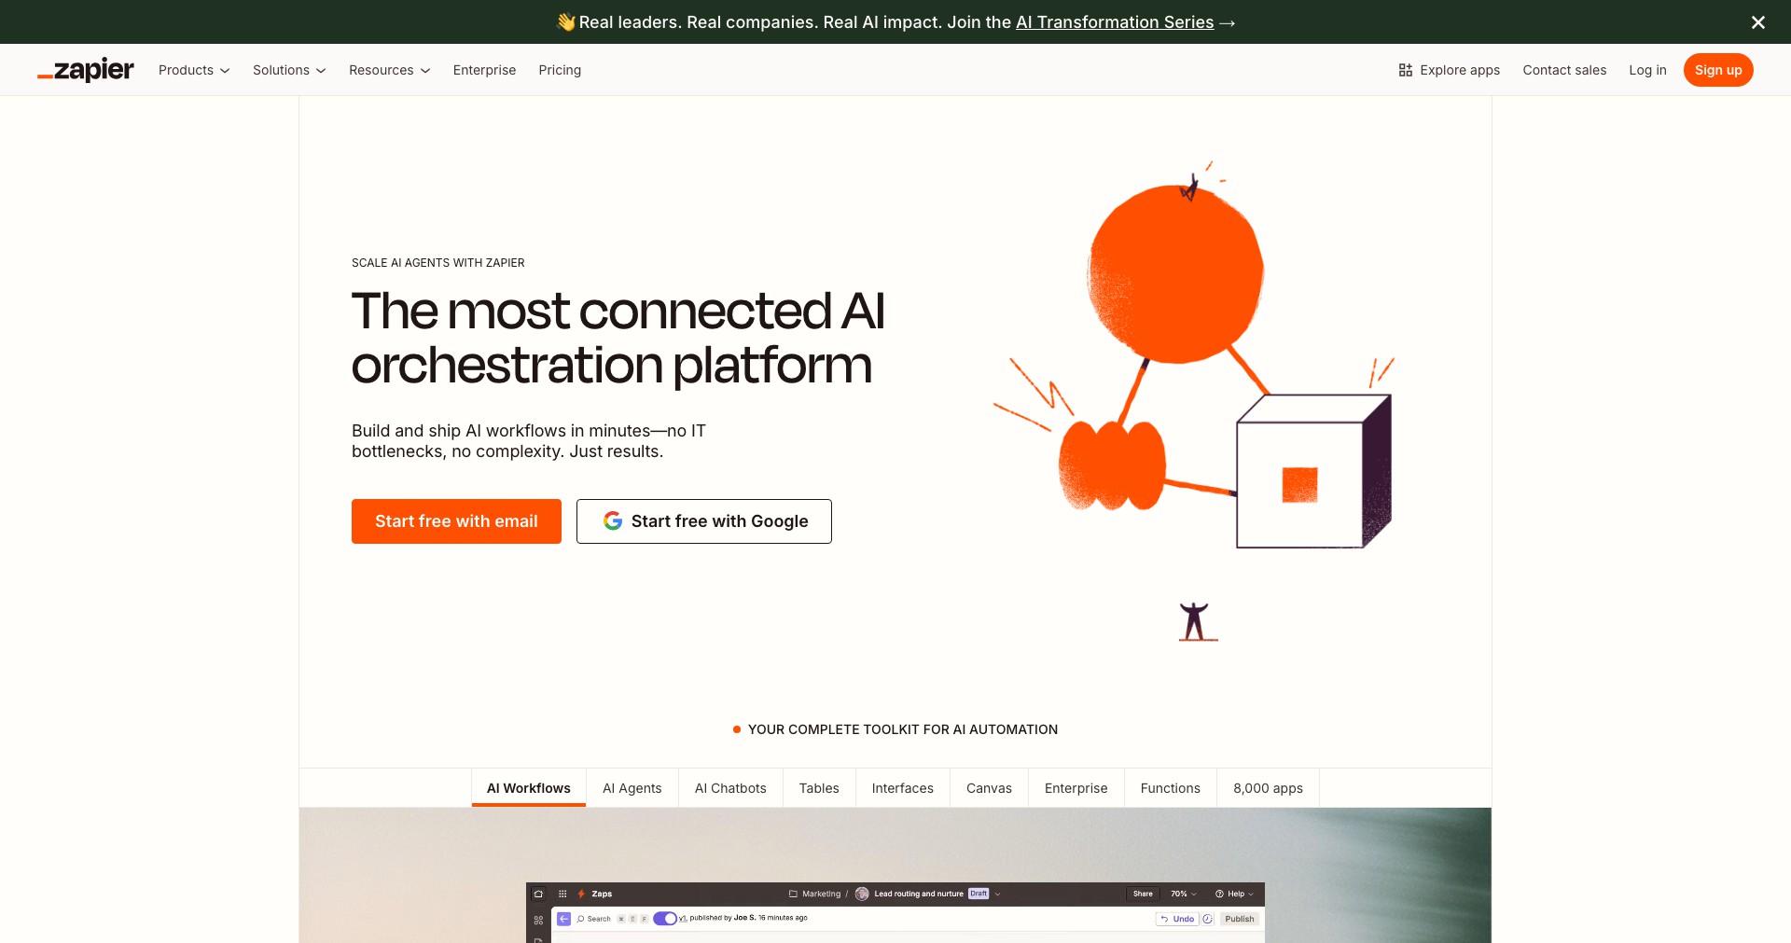This screenshot has height=943, width=1791.
Task: Click the home icon in Zaps preview
Action: (x=538, y=894)
